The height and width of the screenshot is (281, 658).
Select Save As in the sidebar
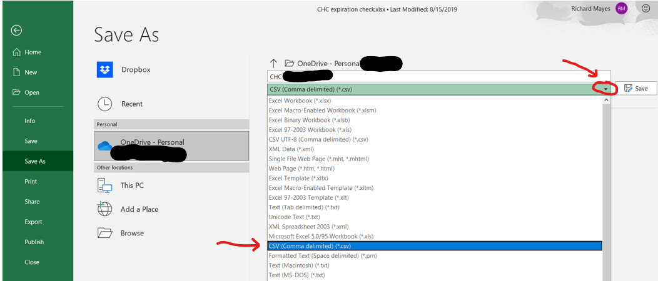pos(36,161)
